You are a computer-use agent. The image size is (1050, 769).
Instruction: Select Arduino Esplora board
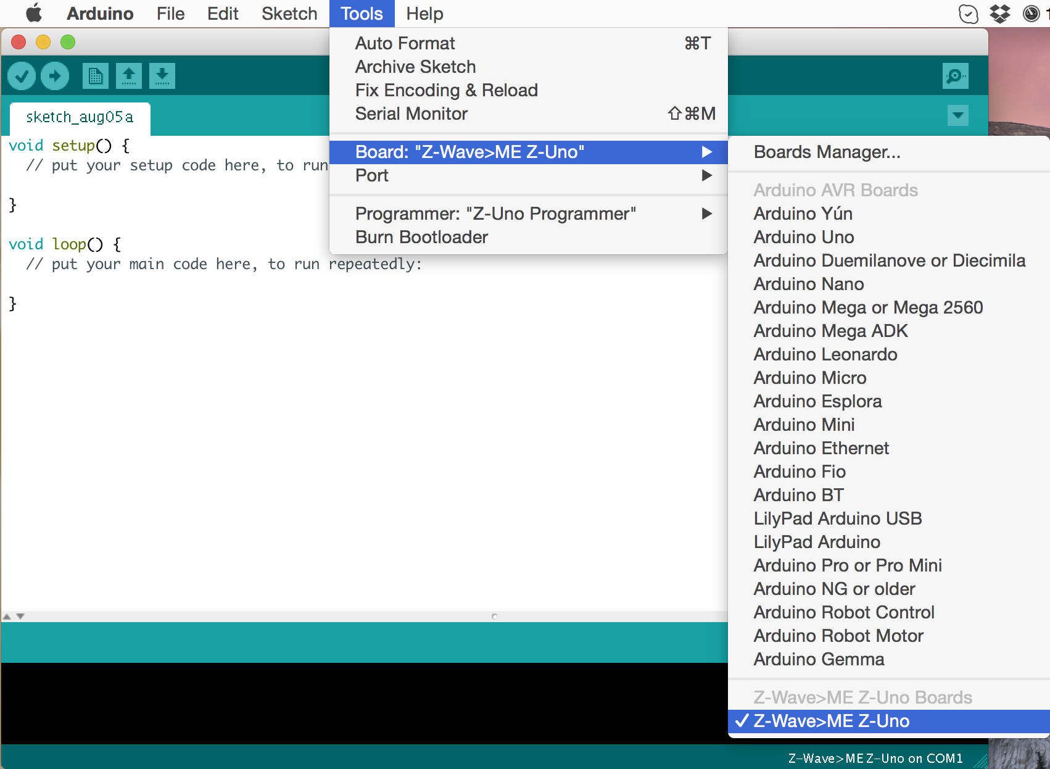point(889,402)
